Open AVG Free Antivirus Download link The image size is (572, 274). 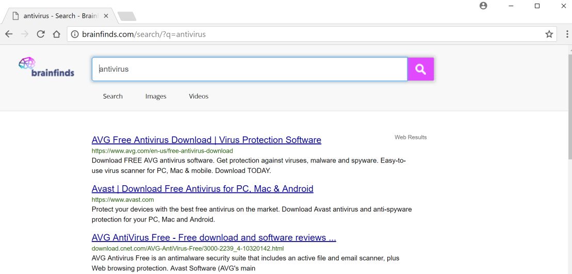coord(206,140)
